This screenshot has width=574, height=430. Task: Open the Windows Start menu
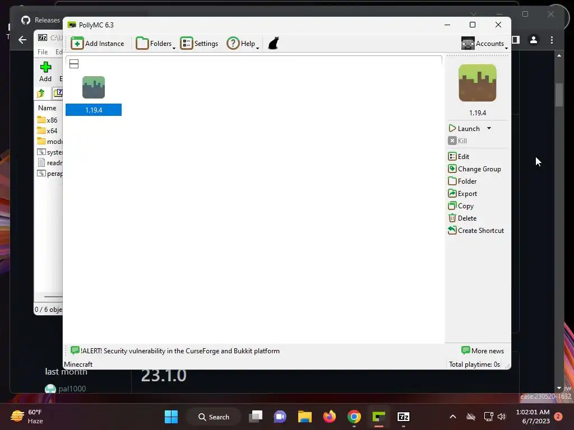point(171,417)
